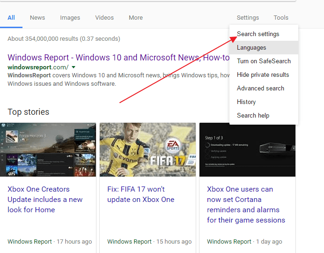Choose Hide private results option
This screenshot has width=324, height=253.
pyautogui.click(x=264, y=75)
